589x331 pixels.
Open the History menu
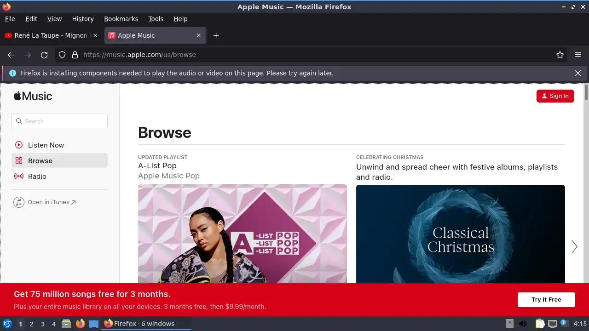83,19
